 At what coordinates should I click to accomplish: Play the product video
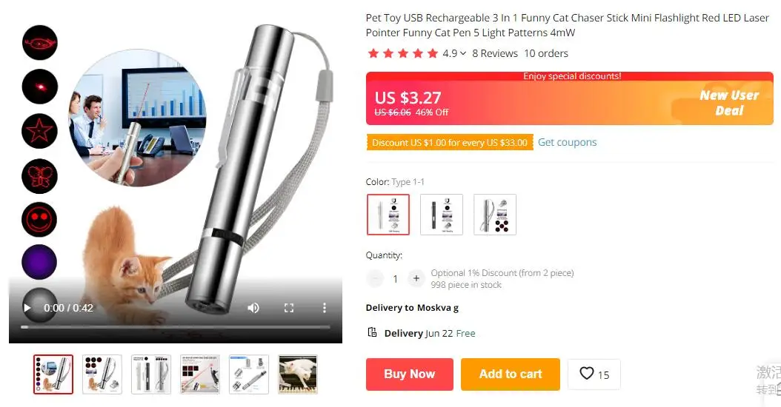click(27, 308)
